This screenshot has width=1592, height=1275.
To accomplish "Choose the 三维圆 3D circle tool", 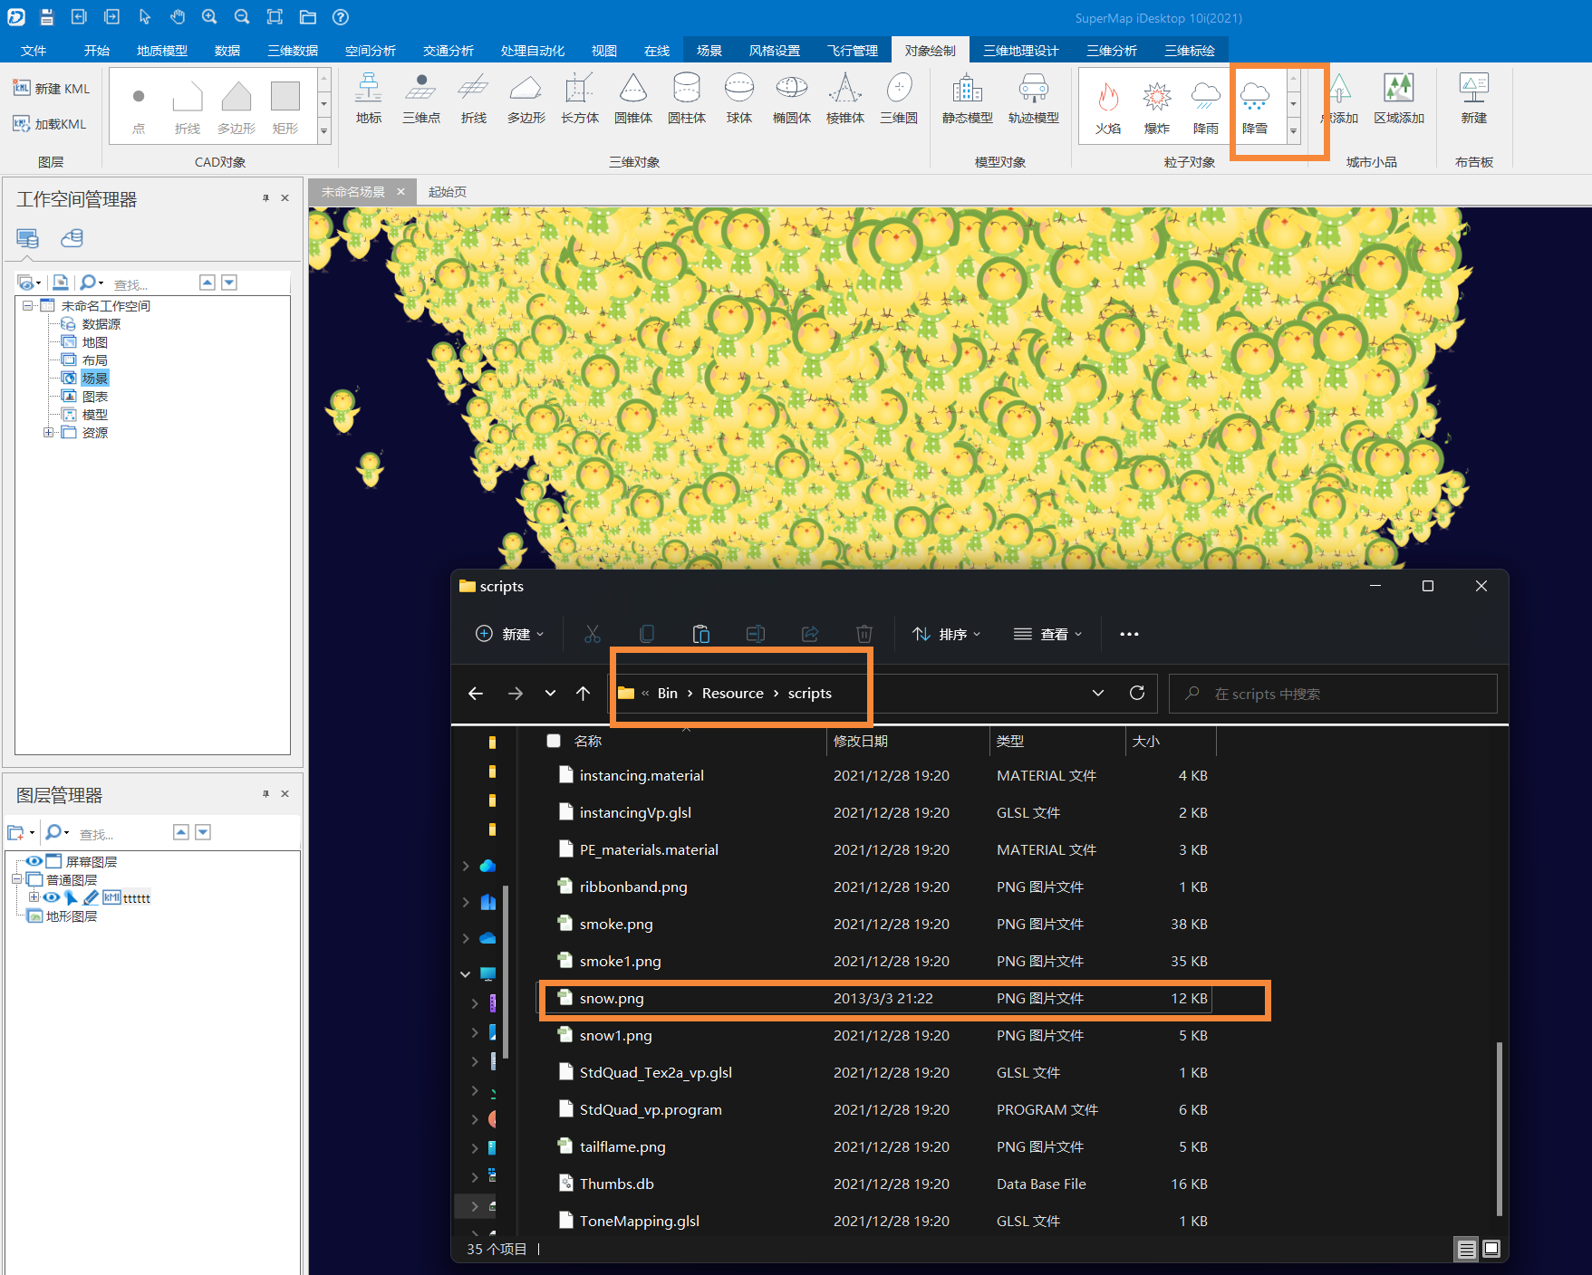I will coord(899,100).
